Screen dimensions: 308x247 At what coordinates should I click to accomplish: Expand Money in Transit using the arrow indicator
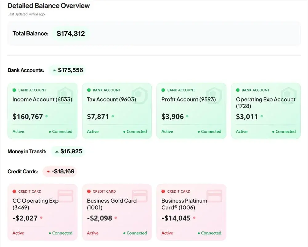click(57, 151)
